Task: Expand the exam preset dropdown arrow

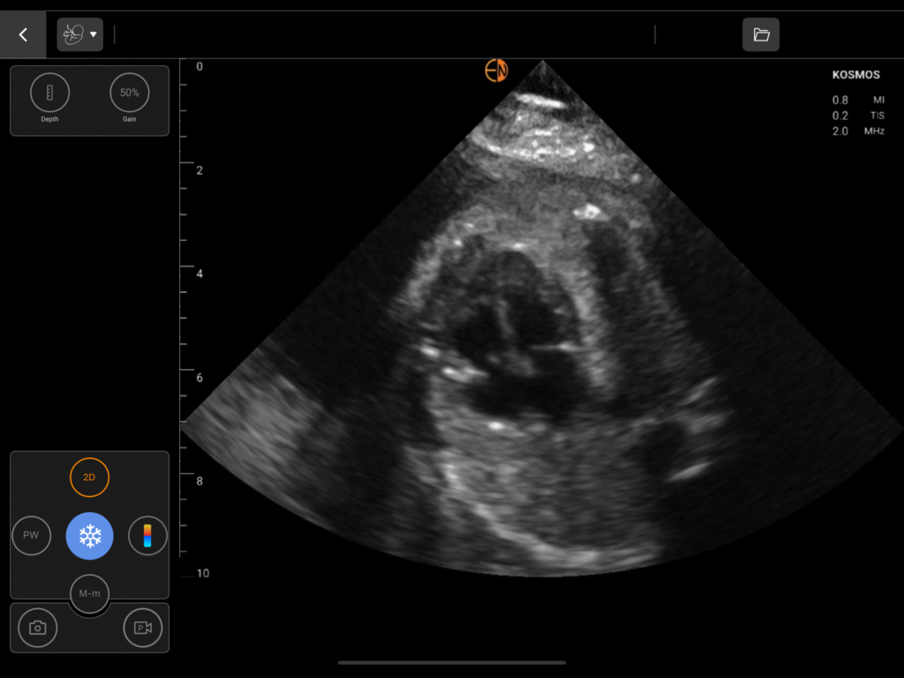Action: 94,35
